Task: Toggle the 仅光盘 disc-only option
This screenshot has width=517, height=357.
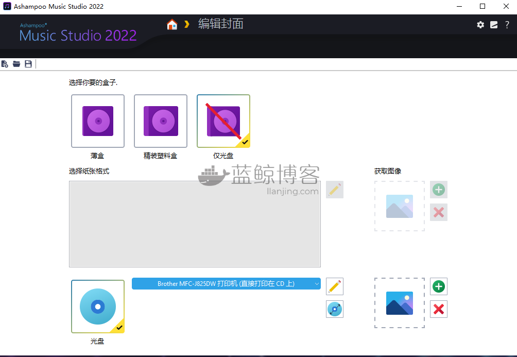Action: coord(223,121)
